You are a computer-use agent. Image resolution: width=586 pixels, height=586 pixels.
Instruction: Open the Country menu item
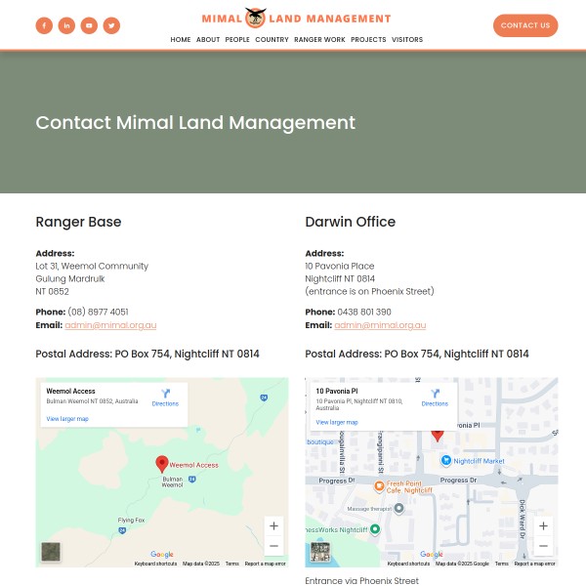272,40
